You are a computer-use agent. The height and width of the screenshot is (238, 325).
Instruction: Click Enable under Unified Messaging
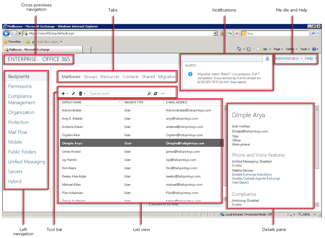237,166
